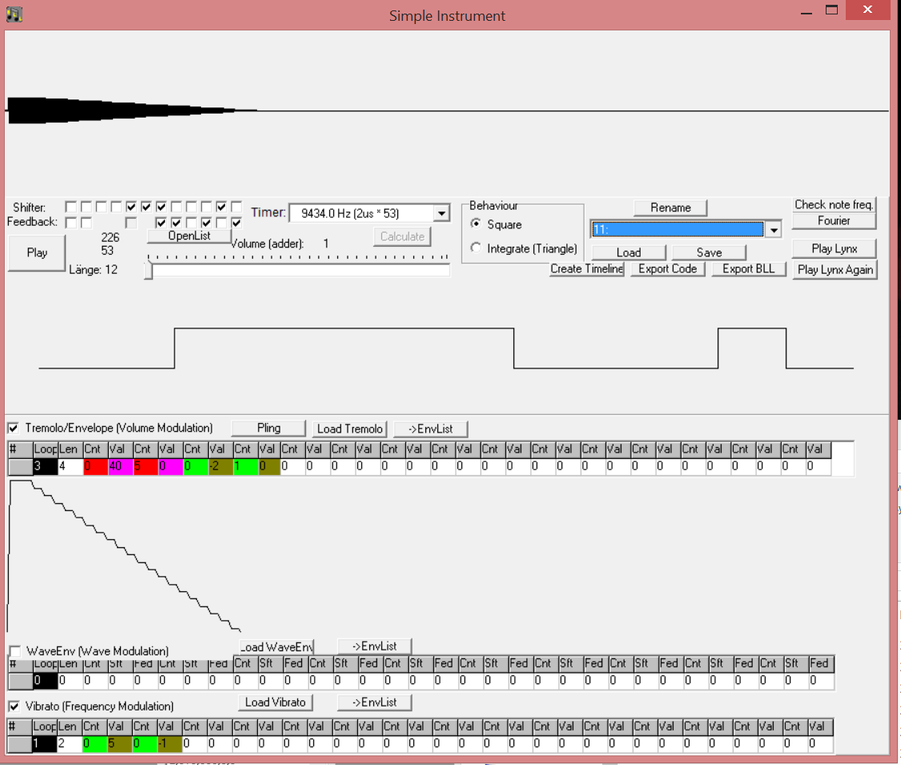
Task: Click the OpenList button
Action: click(189, 236)
